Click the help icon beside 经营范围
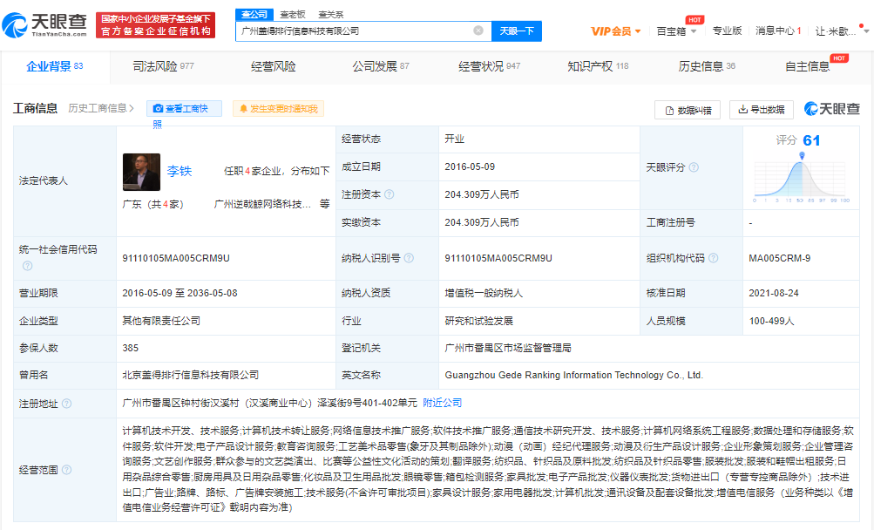Viewport: 874px width, 530px height. [66, 471]
